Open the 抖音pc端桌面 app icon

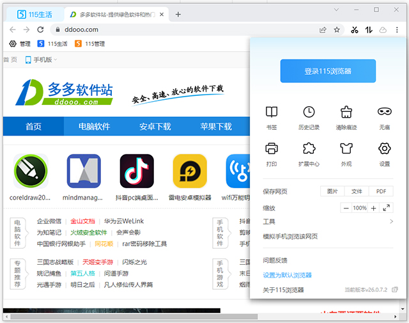[x=137, y=171]
